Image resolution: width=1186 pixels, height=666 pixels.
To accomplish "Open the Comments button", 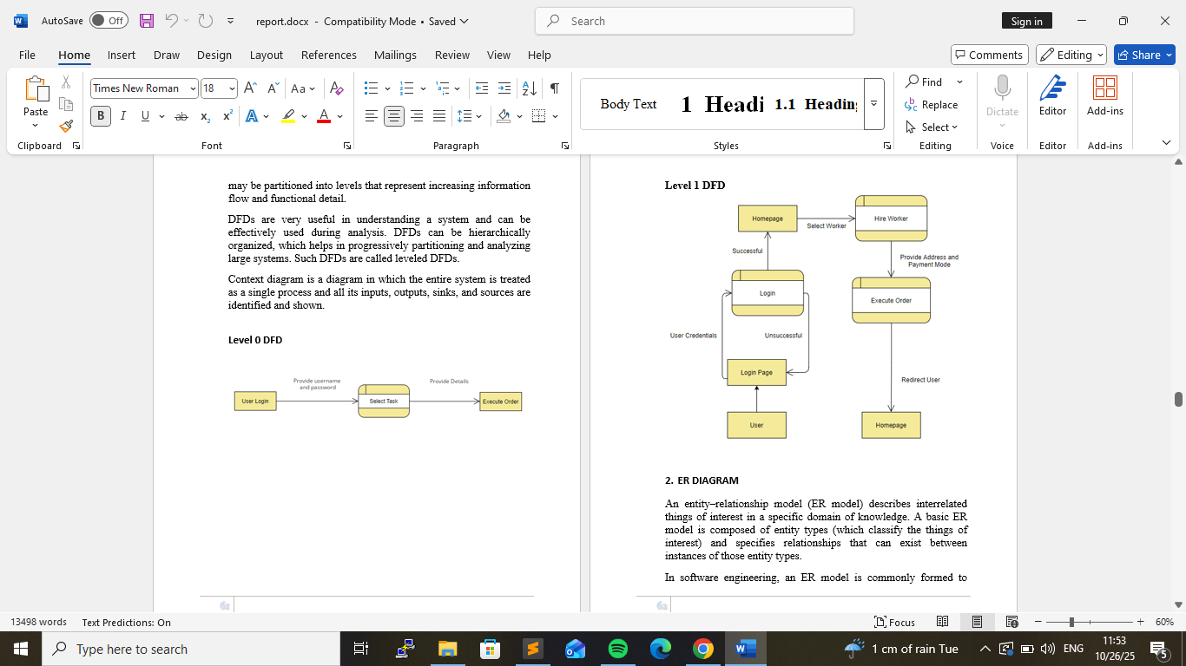I will click(x=989, y=55).
